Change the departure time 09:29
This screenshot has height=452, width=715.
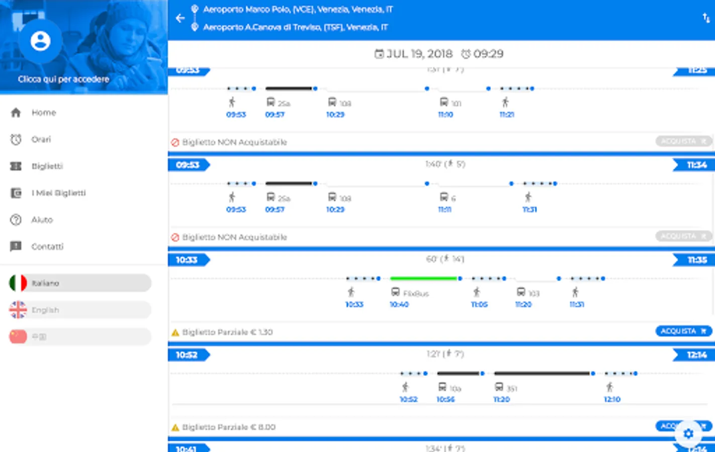[x=488, y=54]
